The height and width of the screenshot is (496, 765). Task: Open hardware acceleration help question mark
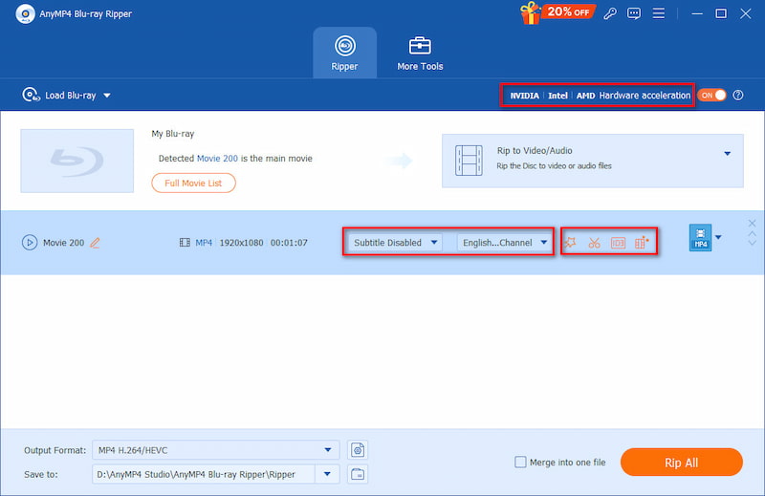738,96
